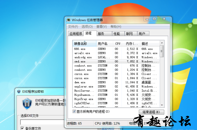Viewport: 197px width, 130px height.
Task: Select the 进程 tab
Action: (x=90, y=33)
